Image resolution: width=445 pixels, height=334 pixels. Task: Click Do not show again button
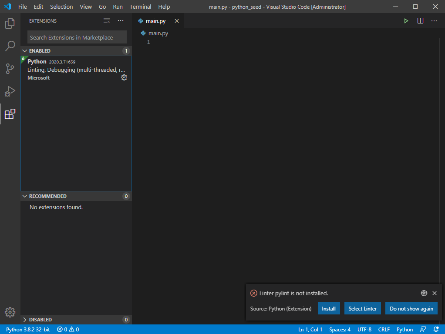(411, 308)
